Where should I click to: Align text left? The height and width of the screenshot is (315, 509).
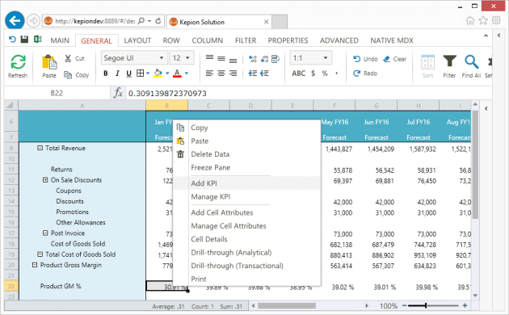[x=210, y=73]
